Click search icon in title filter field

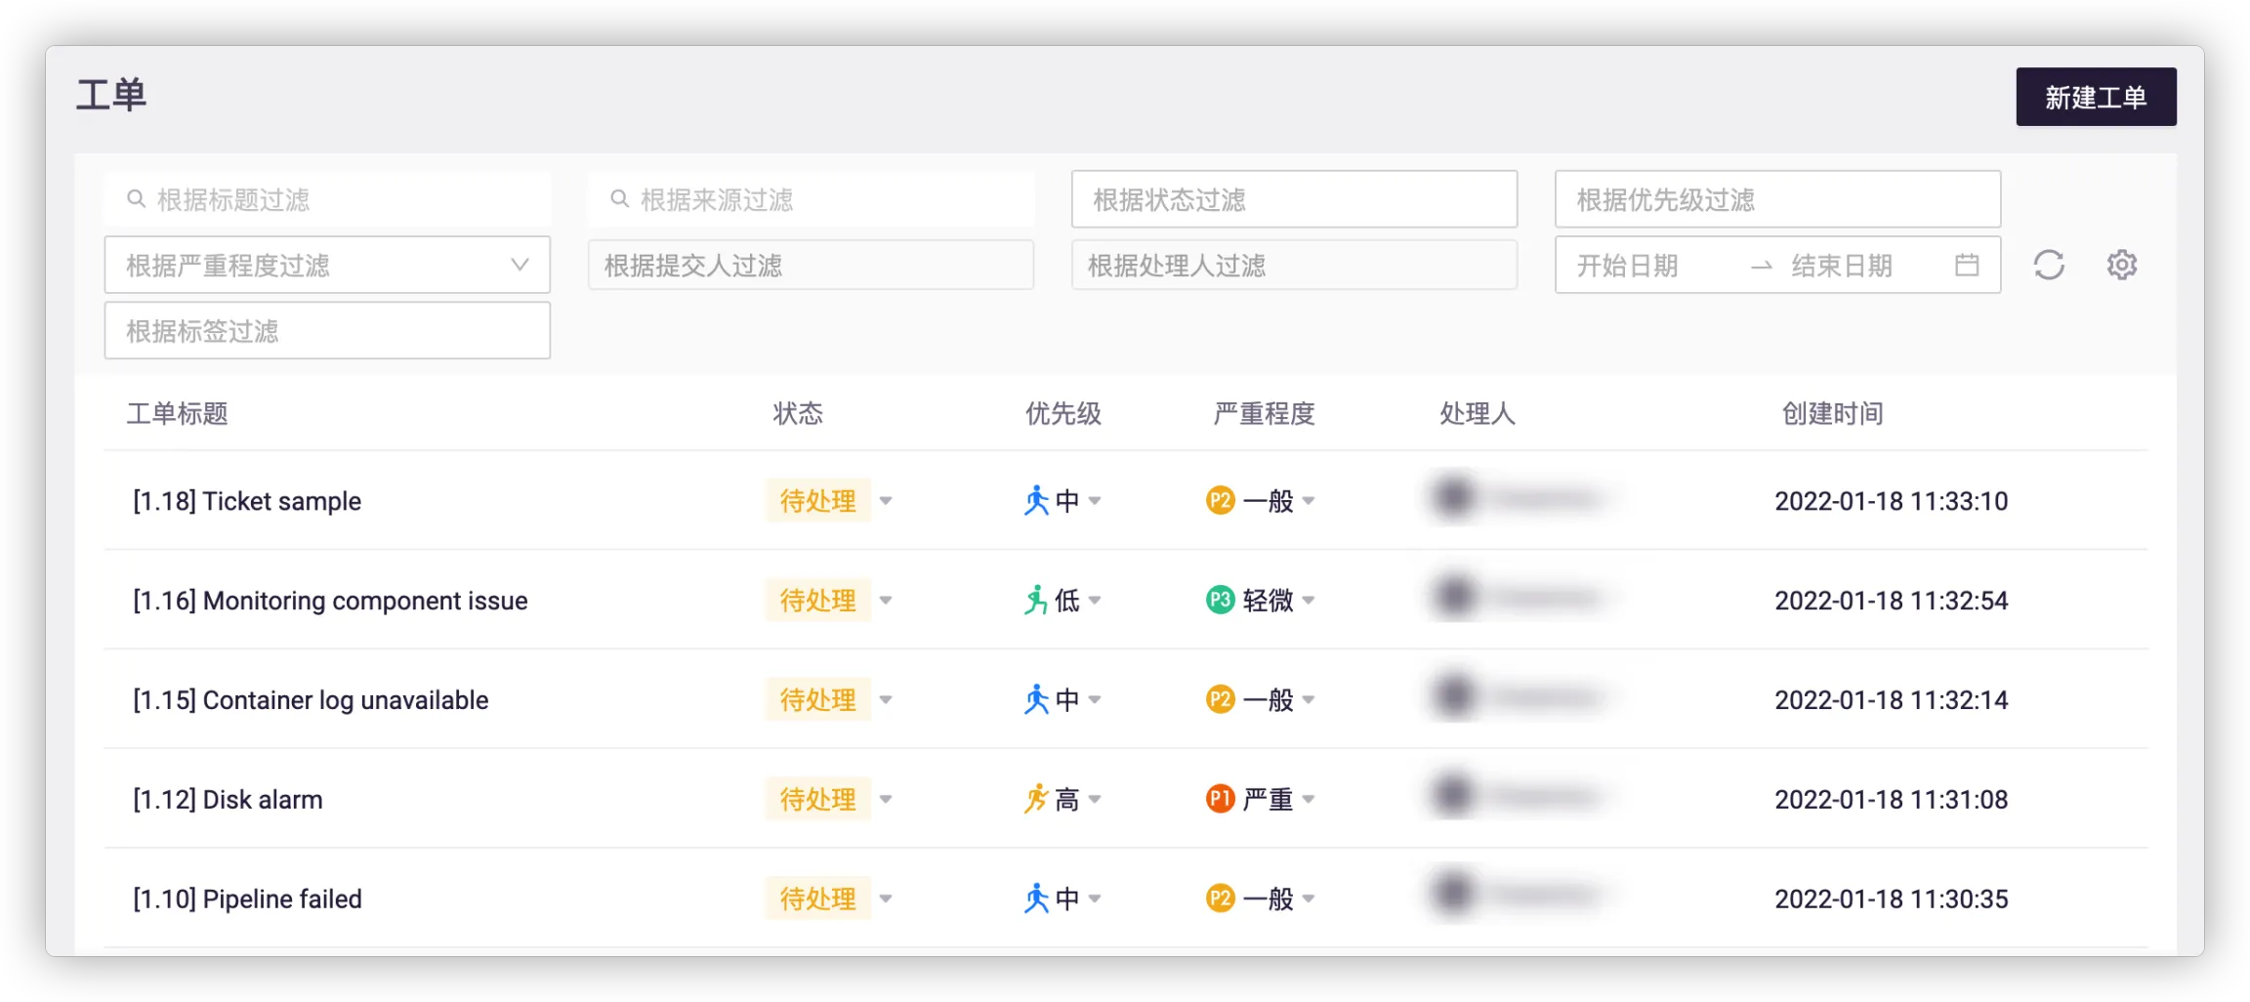coord(136,199)
